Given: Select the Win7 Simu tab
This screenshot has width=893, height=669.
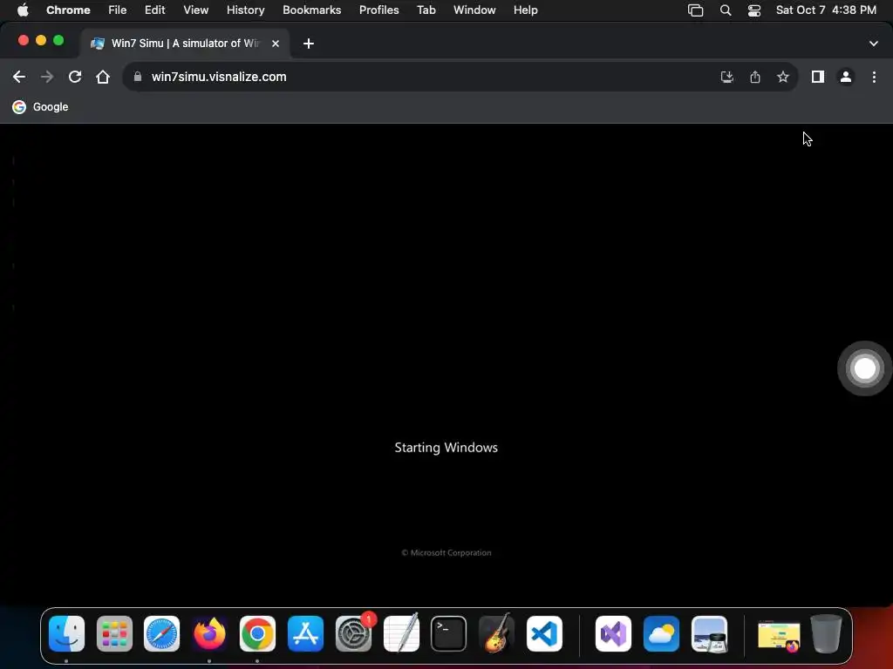Looking at the screenshot, I should pos(185,44).
